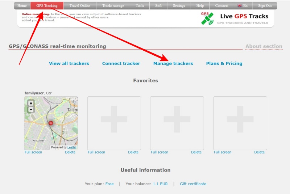Open the Tools menu item

point(140,6)
